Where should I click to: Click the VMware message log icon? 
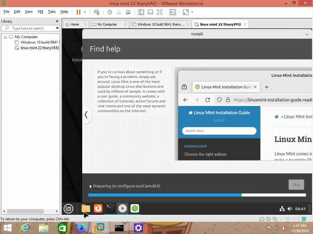(304, 219)
